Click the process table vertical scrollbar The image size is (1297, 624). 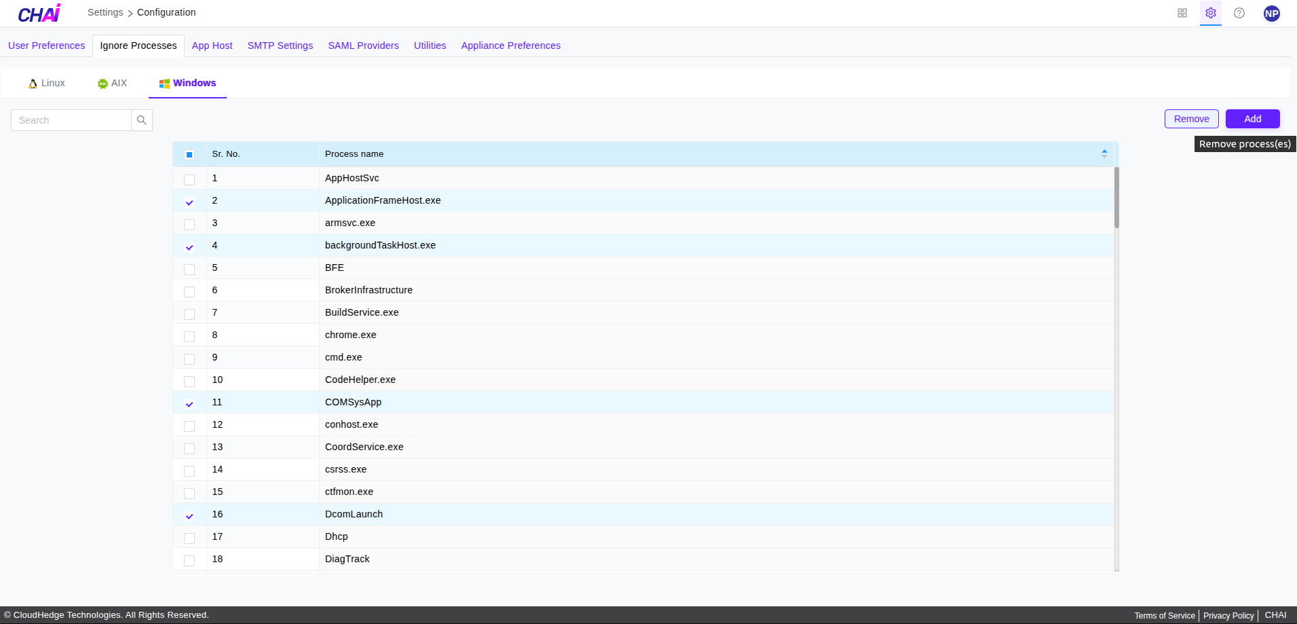point(1116,198)
